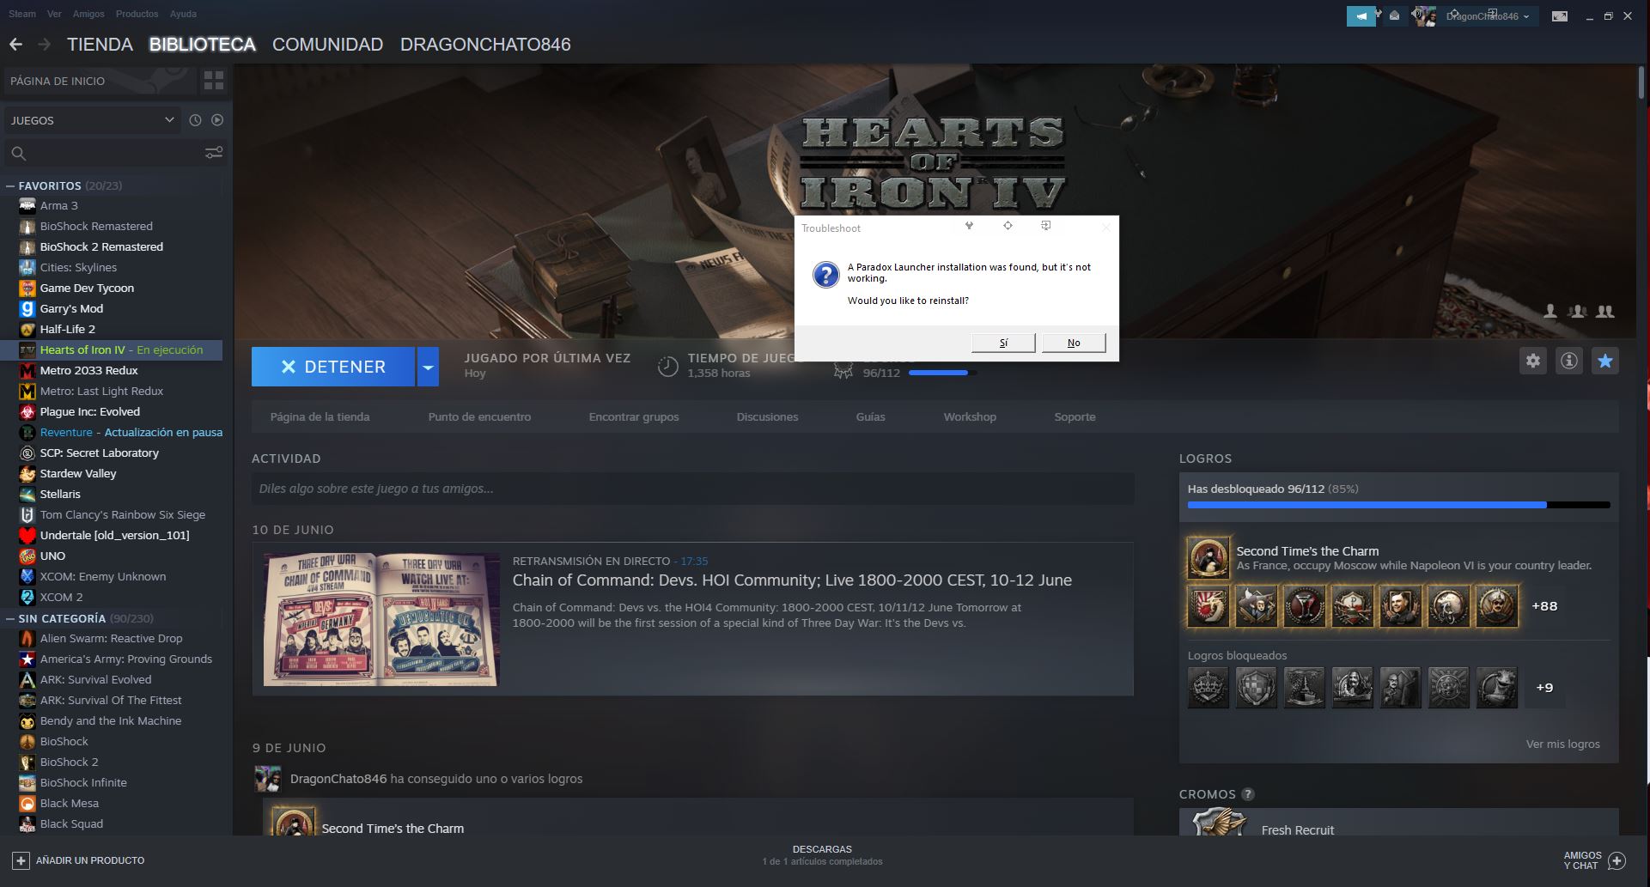The height and width of the screenshot is (887, 1650).
Task: Open Hearts of Iron IV settings gear
Action: click(x=1532, y=361)
